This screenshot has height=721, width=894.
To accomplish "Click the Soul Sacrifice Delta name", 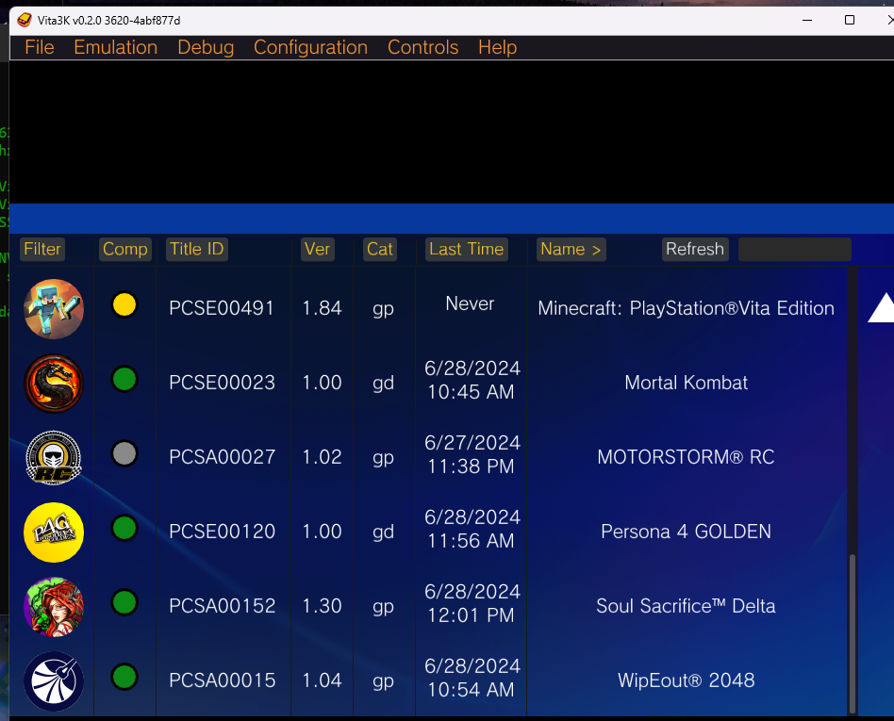I will tap(686, 606).
